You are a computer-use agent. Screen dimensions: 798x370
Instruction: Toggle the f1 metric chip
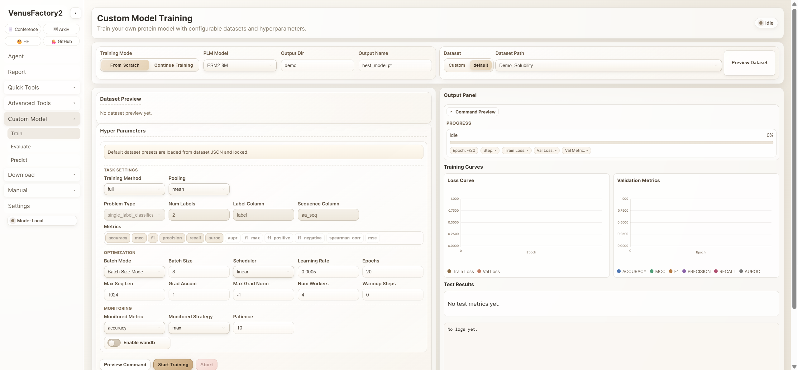pos(153,238)
